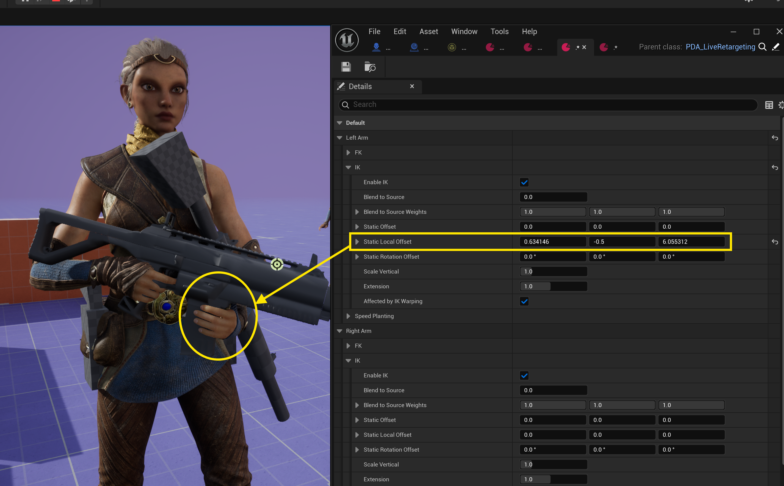Open the Details property matrix grid icon

(769, 105)
